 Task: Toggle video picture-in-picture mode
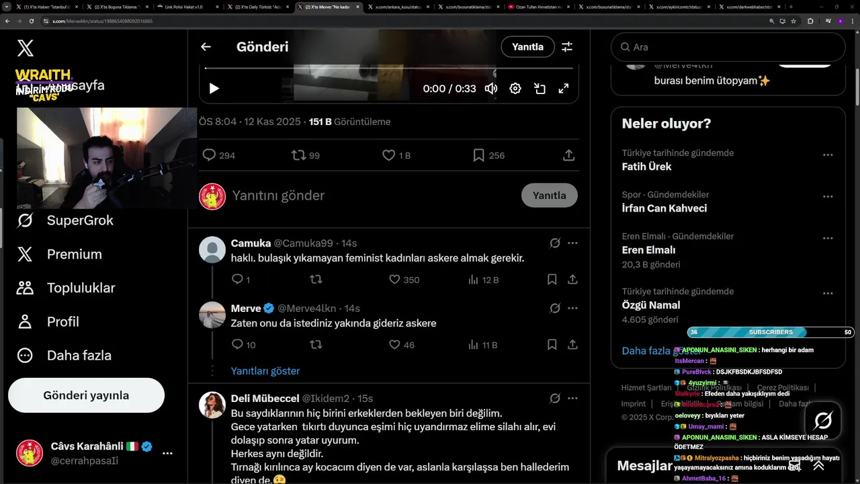pyautogui.click(x=540, y=89)
